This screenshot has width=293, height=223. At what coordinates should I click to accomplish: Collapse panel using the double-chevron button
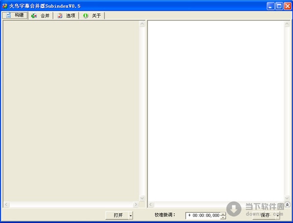(287, 205)
